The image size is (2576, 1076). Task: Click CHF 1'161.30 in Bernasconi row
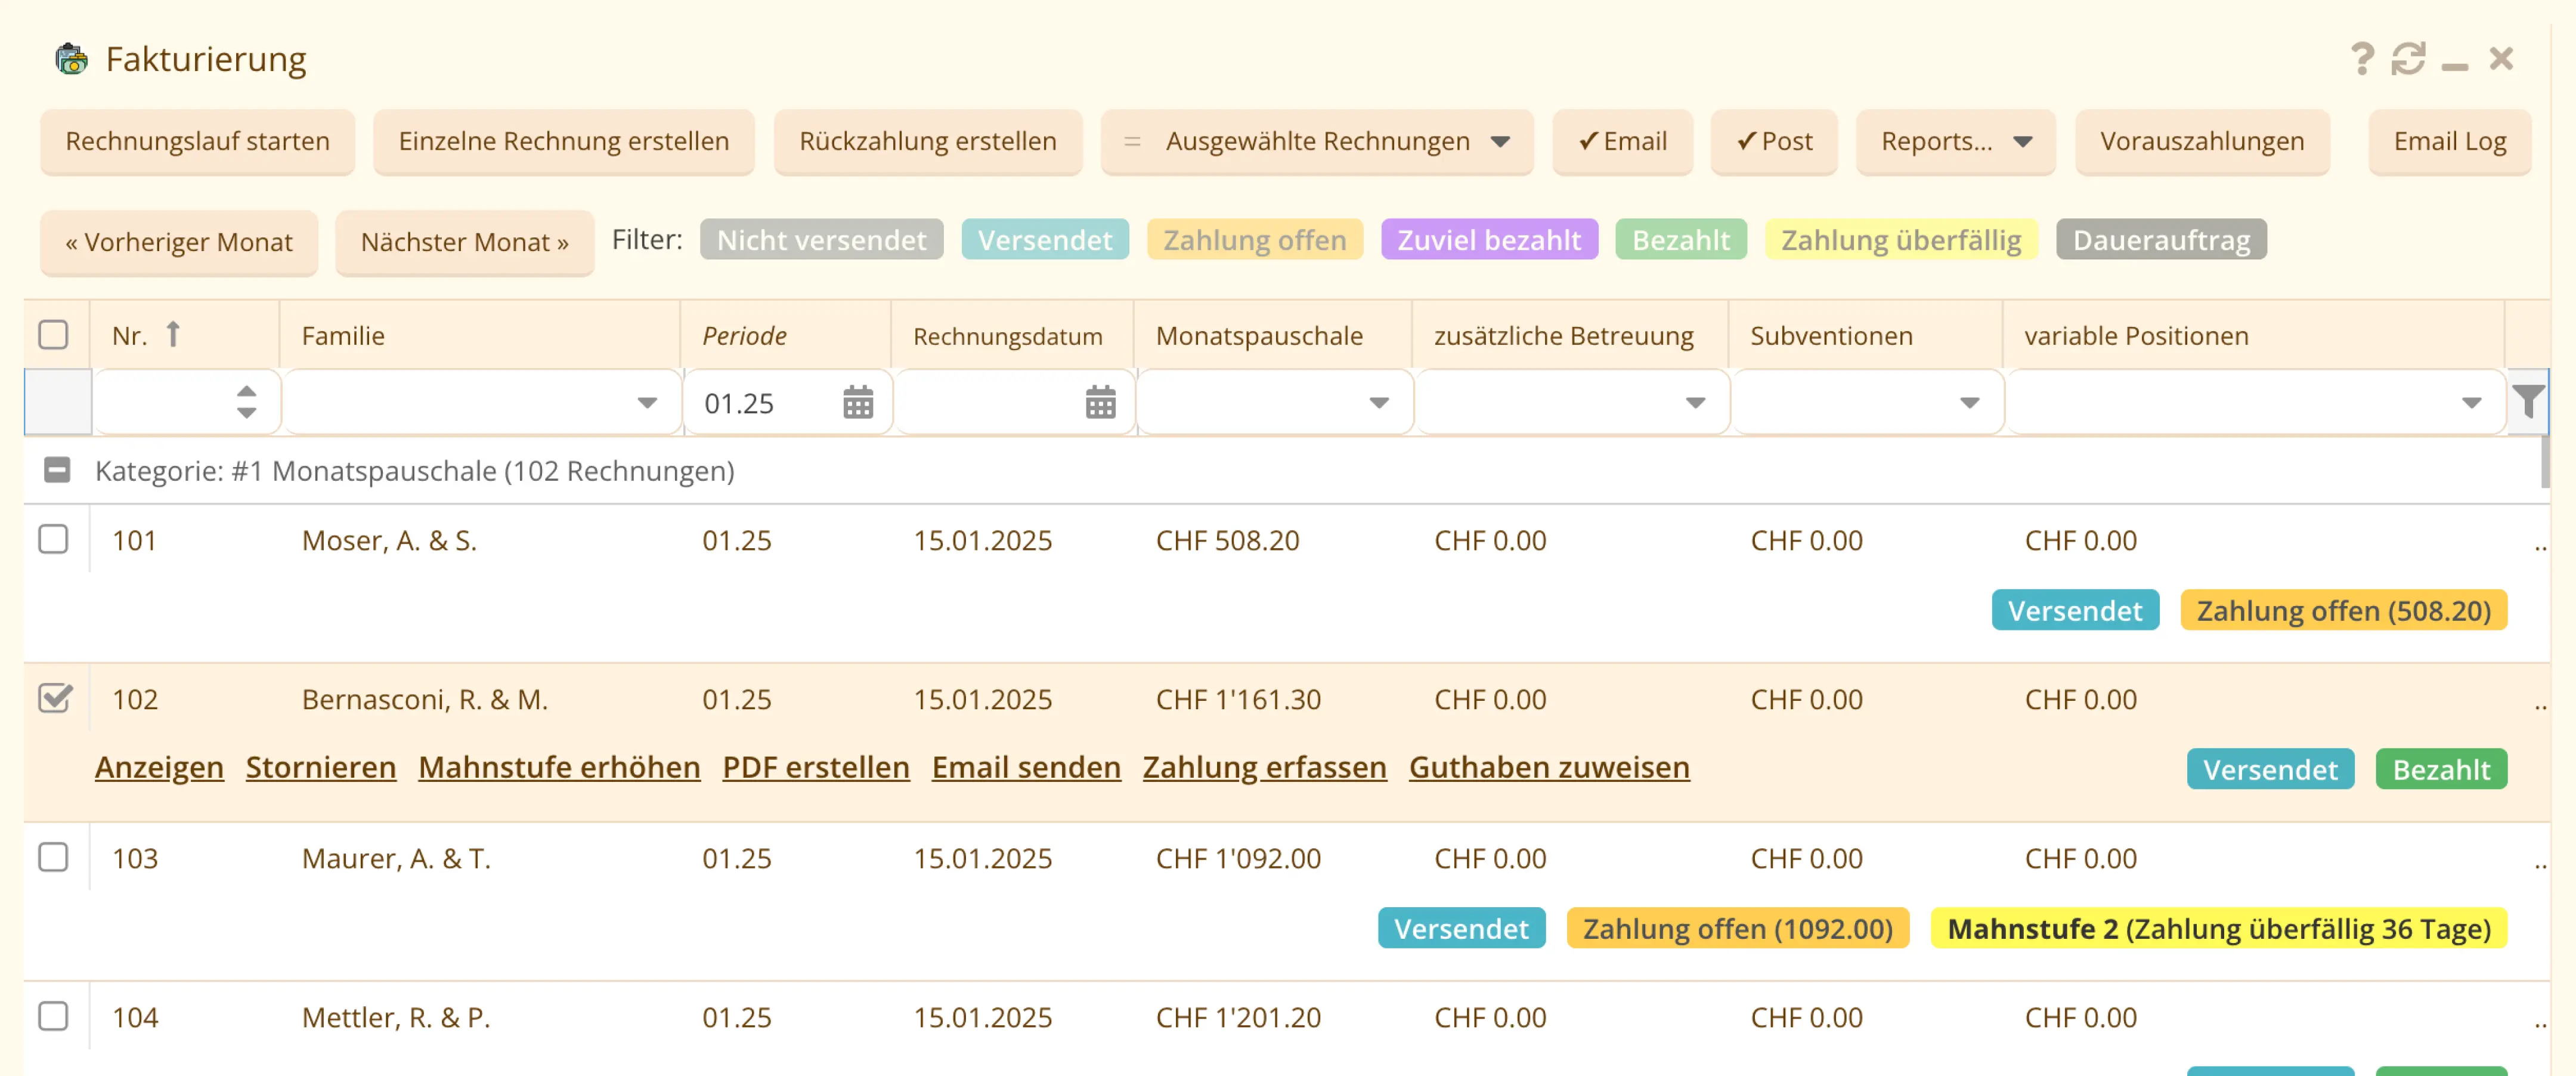tap(1238, 699)
